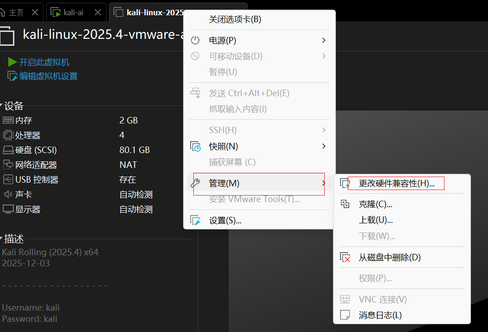Click the Password: kali text
Screen dimensions: 488x332
[x=30, y=319]
